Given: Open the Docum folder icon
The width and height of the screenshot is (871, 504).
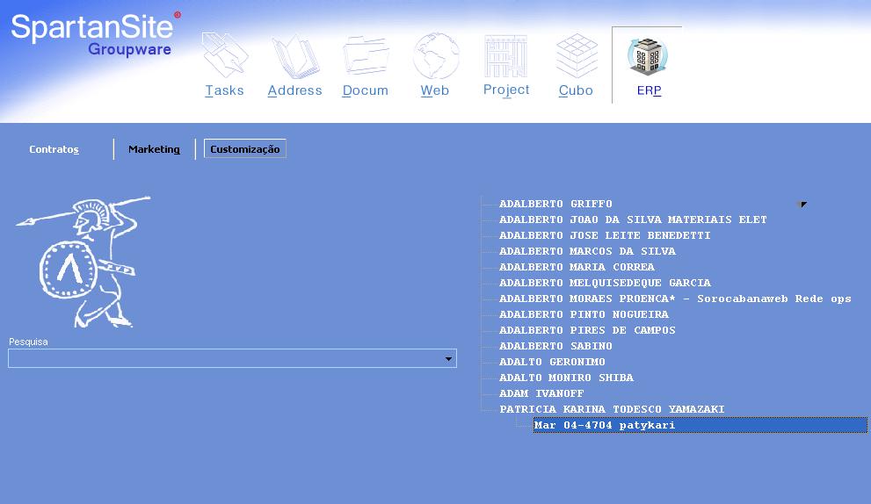Looking at the screenshot, I should [x=366, y=55].
